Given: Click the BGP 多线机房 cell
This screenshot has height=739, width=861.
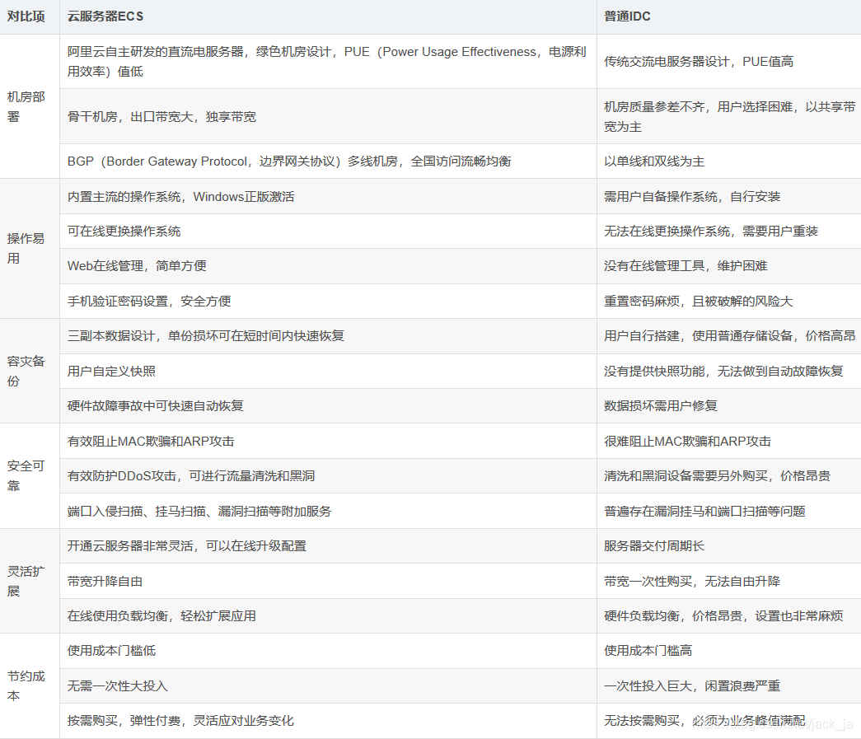Looking at the screenshot, I should click(329, 161).
